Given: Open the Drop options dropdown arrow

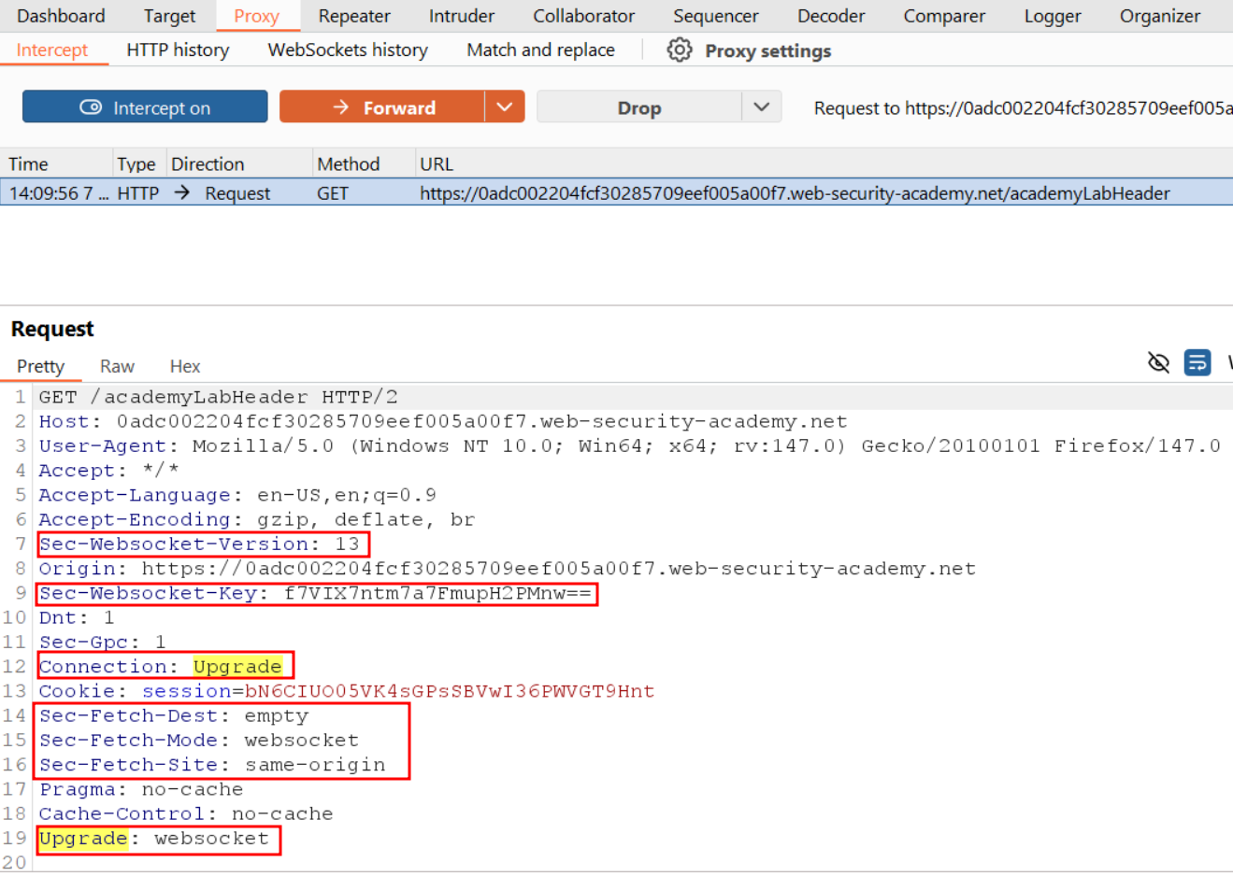Looking at the screenshot, I should pyautogui.click(x=761, y=107).
